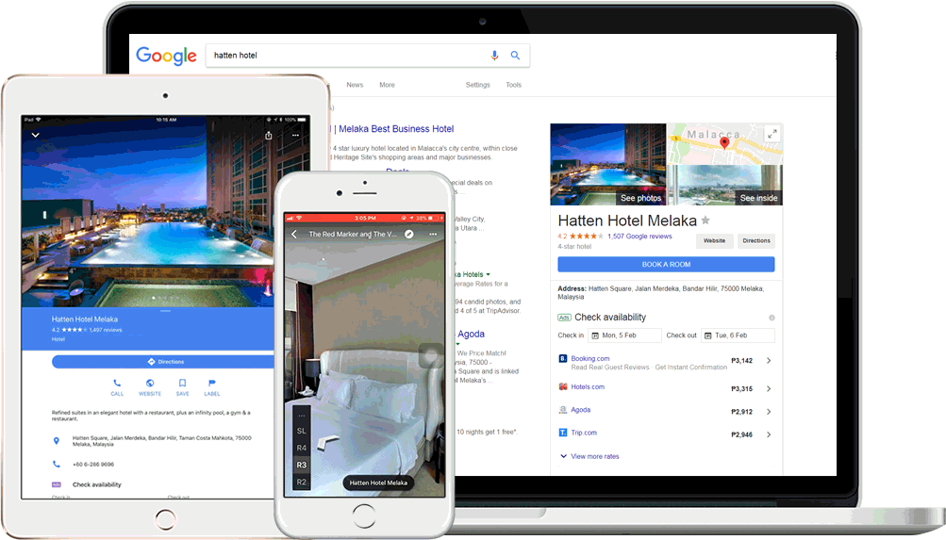Image resolution: width=946 pixels, height=540 pixels.
Task: Click the Directions button in knowledge panel
Action: 756,240
